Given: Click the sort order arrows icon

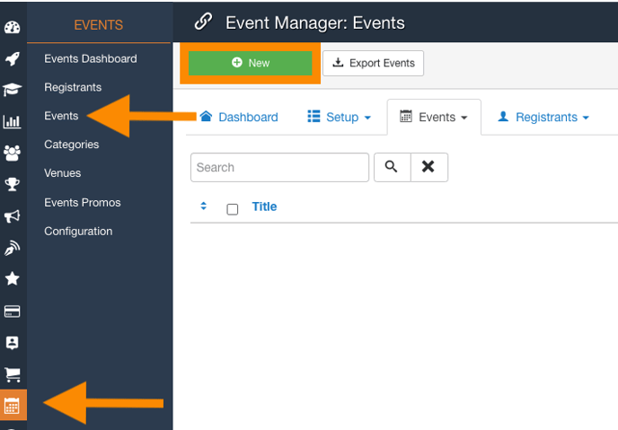Looking at the screenshot, I should [x=204, y=206].
